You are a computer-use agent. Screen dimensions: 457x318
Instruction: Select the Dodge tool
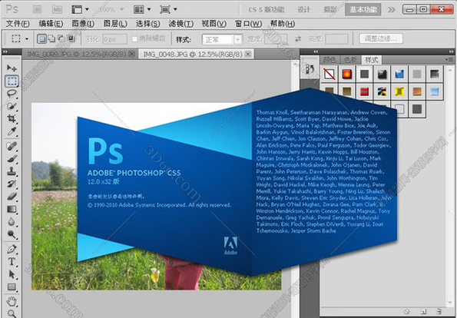[x=12, y=234]
